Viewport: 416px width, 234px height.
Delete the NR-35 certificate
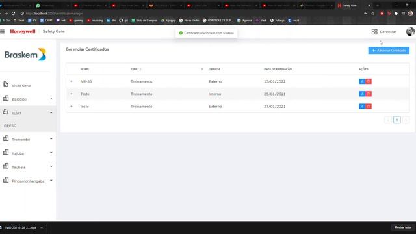[x=369, y=81]
